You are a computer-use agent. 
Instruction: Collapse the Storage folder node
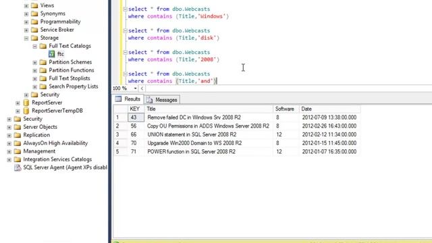tap(26, 38)
